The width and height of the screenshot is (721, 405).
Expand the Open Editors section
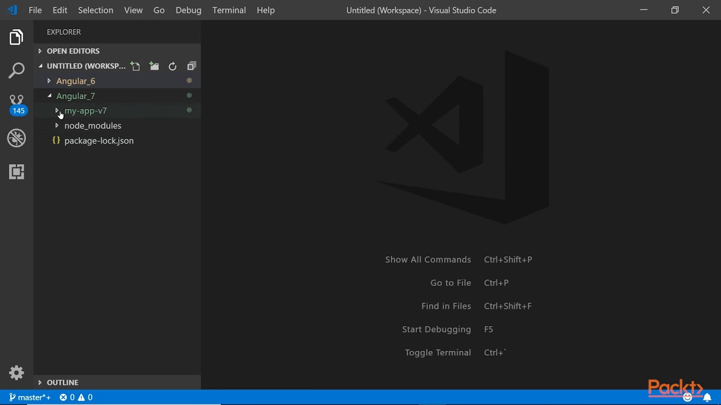tap(40, 51)
